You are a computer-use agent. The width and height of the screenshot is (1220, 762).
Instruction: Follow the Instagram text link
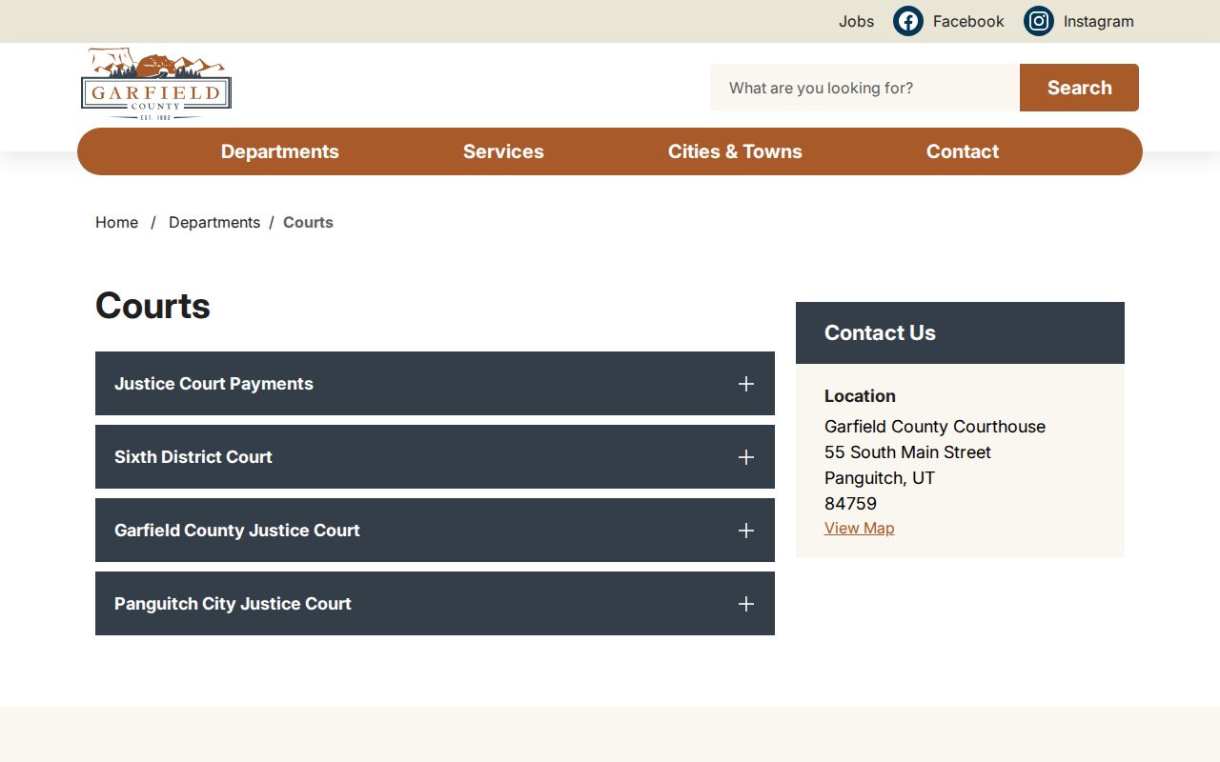click(1099, 21)
